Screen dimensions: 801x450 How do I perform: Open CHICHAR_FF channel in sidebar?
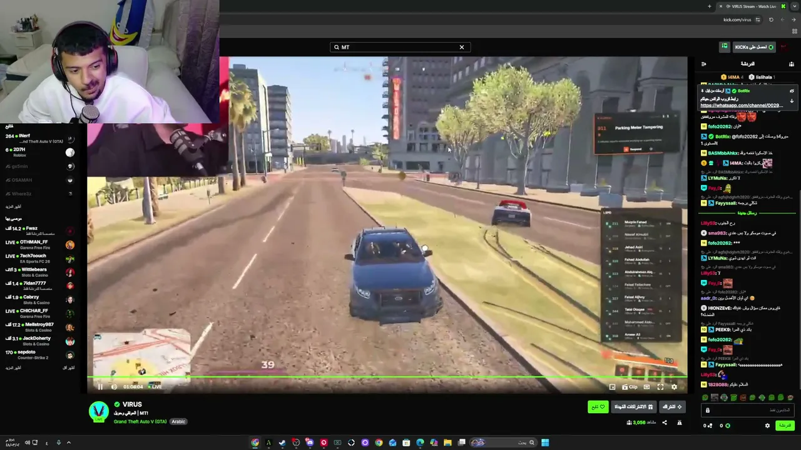(x=40, y=313)
